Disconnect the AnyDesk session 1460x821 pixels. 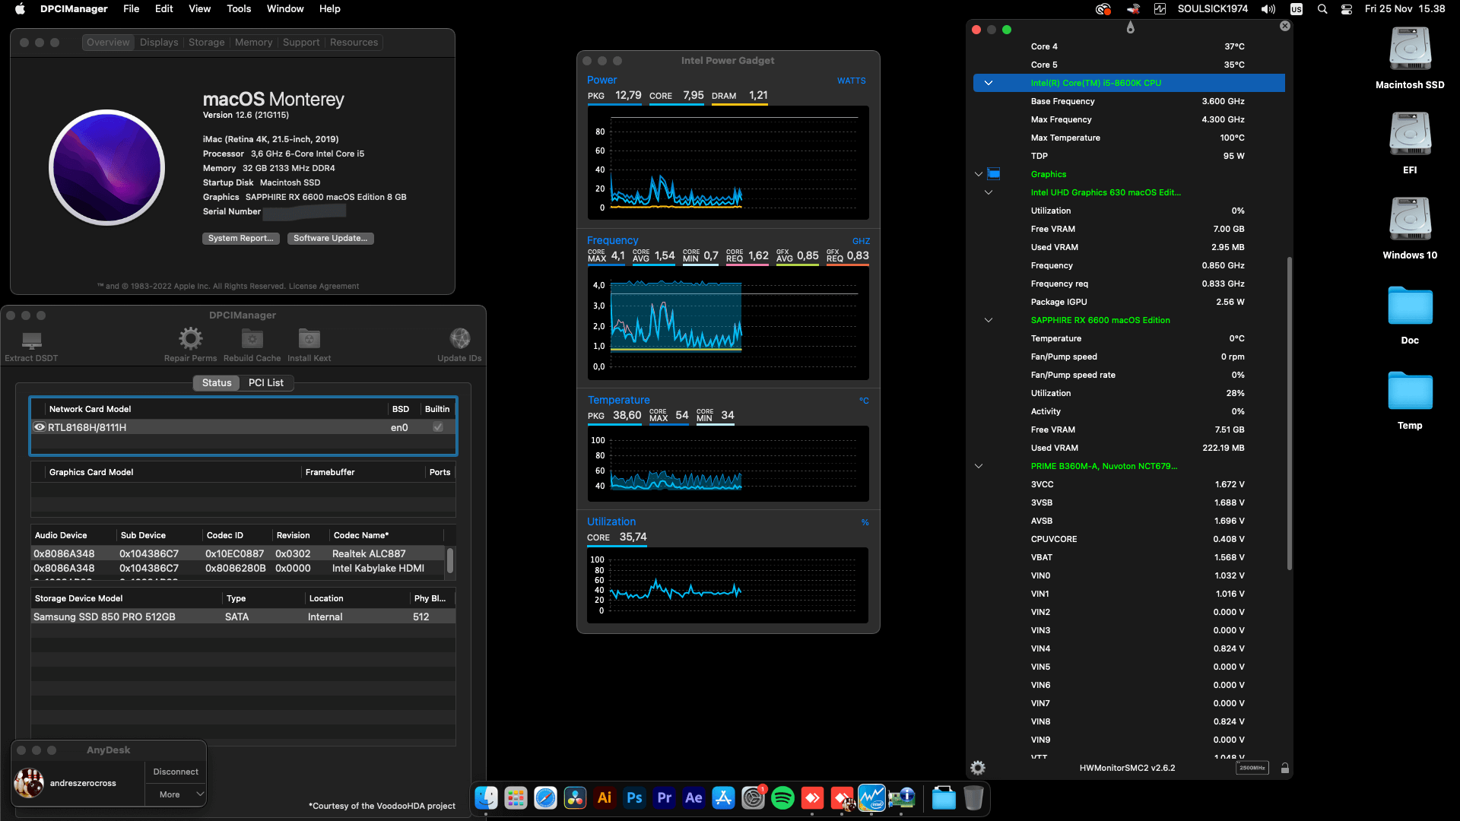(x=176, y=772)
